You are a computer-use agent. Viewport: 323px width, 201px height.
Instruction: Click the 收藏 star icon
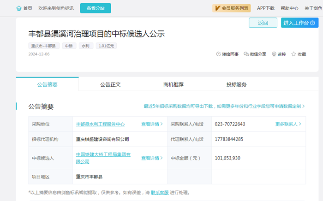293,54
